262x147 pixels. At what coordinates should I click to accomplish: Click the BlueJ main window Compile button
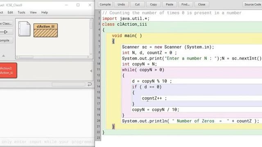click(x=7, y=40)
